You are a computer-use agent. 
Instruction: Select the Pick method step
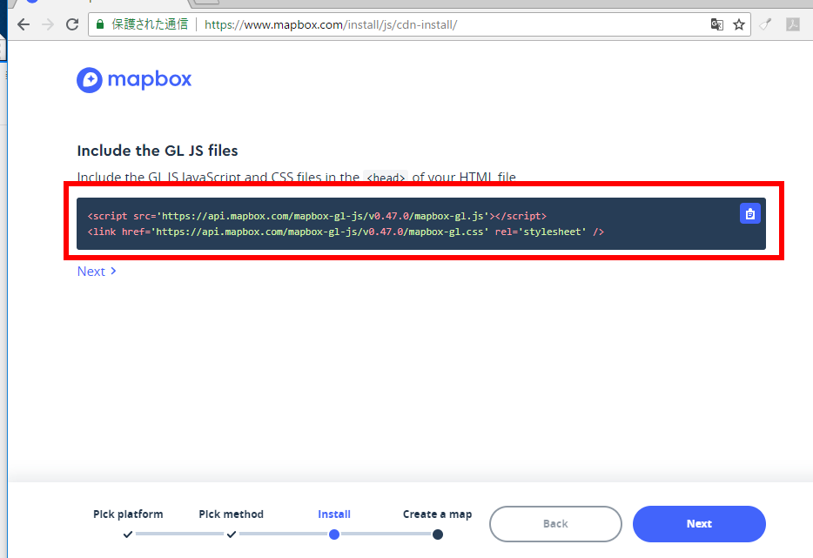(x=232, y=514)
